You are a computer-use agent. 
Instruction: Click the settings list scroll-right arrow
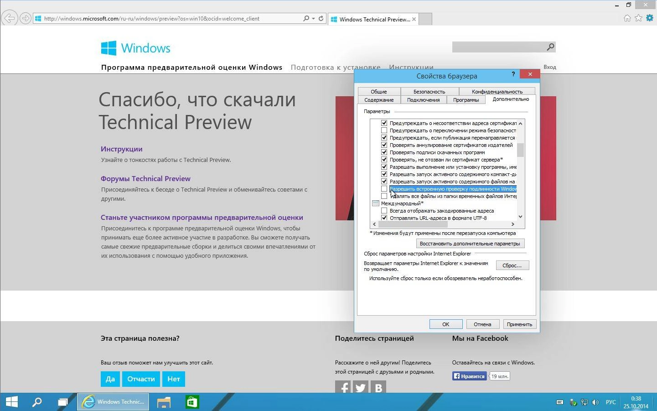click(x=513, y=224)
